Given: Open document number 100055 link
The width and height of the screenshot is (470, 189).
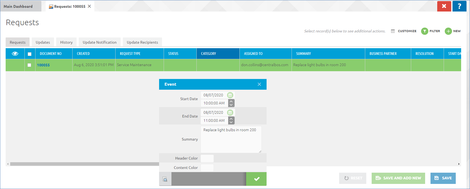Looking at the screenshot, I should tap(43, 65).
